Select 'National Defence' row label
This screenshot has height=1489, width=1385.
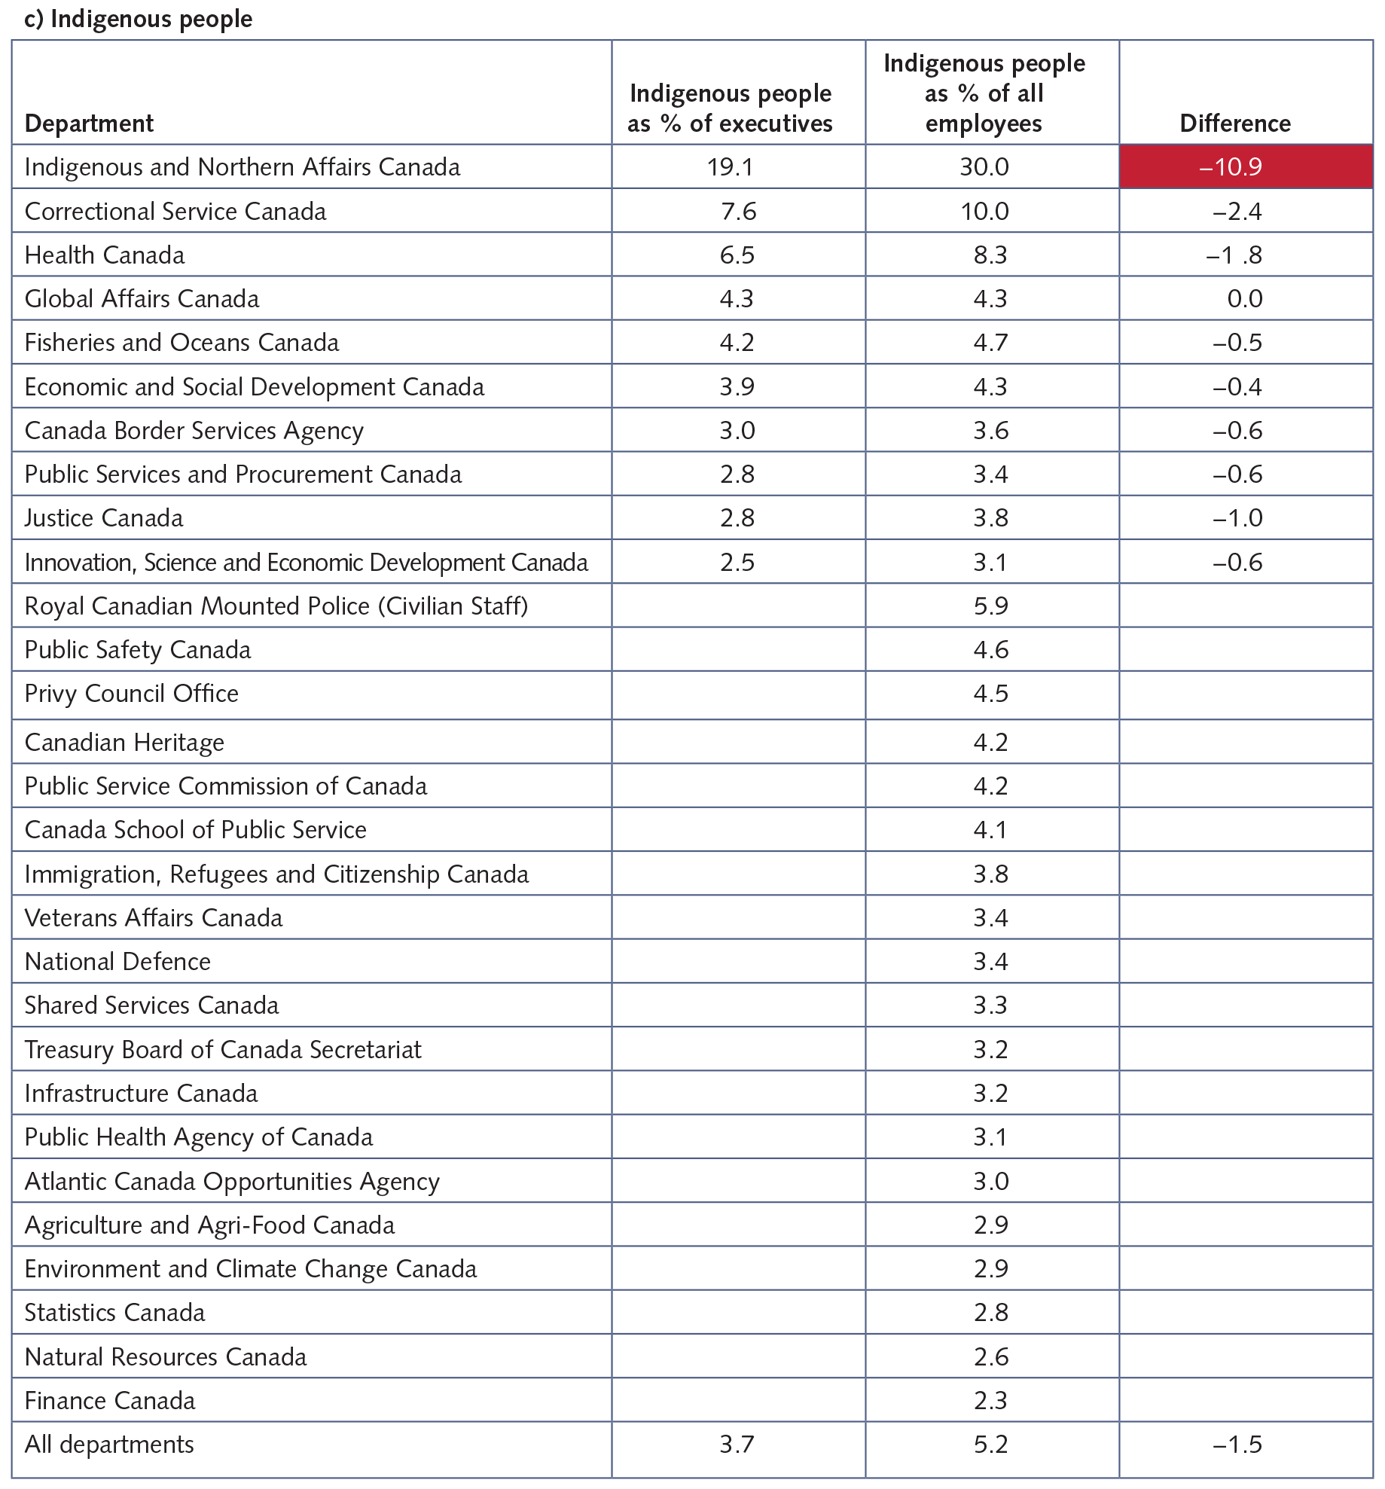(117, 961)
